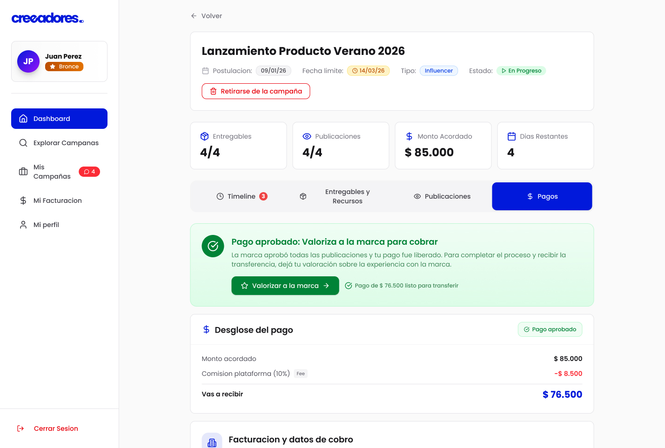This screenshot has width=665, height=448.
Task: Click the creeadores logo
Action: (x=47, y=18)
